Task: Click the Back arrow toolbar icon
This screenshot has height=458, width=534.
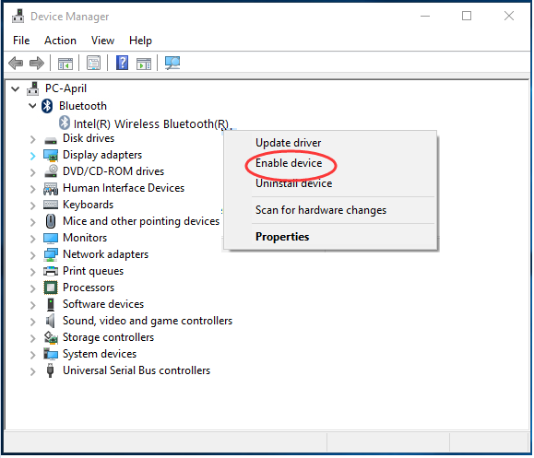Action: click(x=16, y=64)
